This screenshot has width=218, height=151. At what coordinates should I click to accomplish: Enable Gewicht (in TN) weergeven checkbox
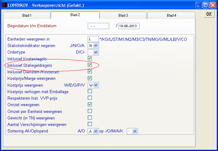[x=90, y=117]
